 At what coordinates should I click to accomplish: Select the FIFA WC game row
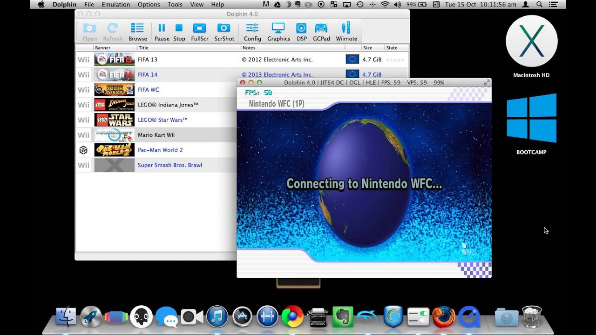156,90
